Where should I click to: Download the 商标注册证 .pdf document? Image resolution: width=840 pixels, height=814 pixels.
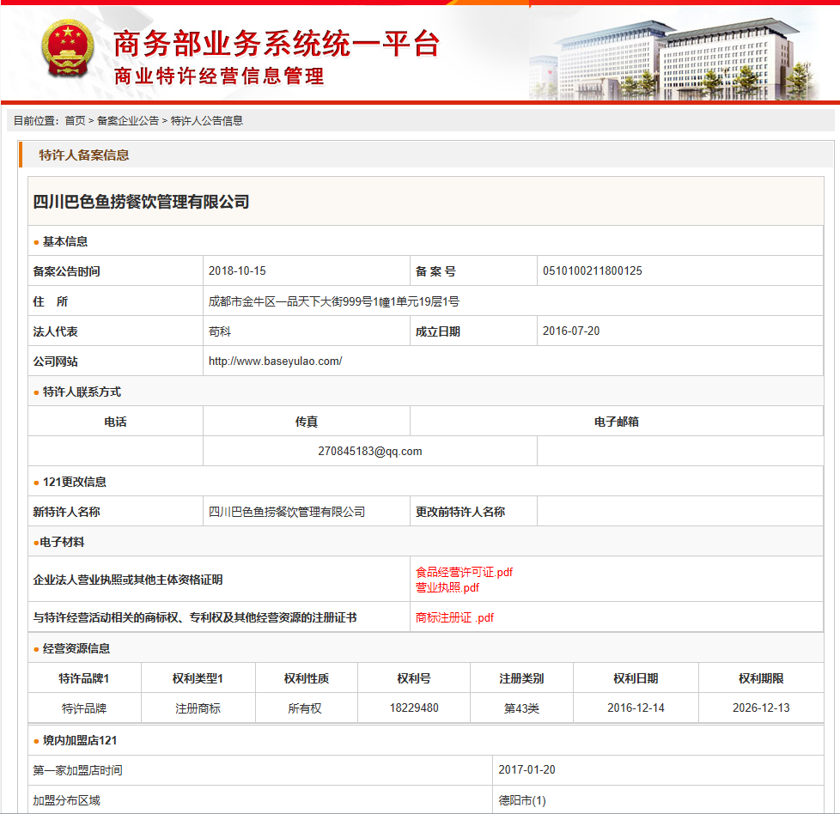[x=454, y=617]
